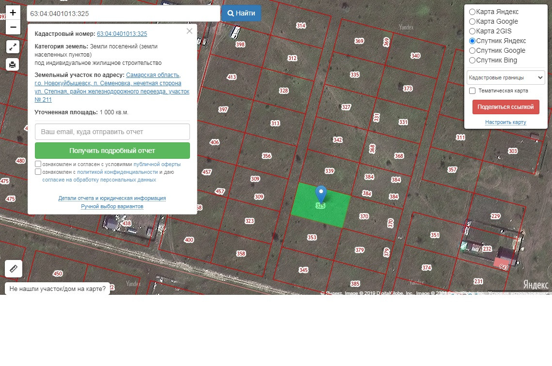Screen dimensions: 552x366
Task: Click parcel label 323 on map
Action: (250, 221)
